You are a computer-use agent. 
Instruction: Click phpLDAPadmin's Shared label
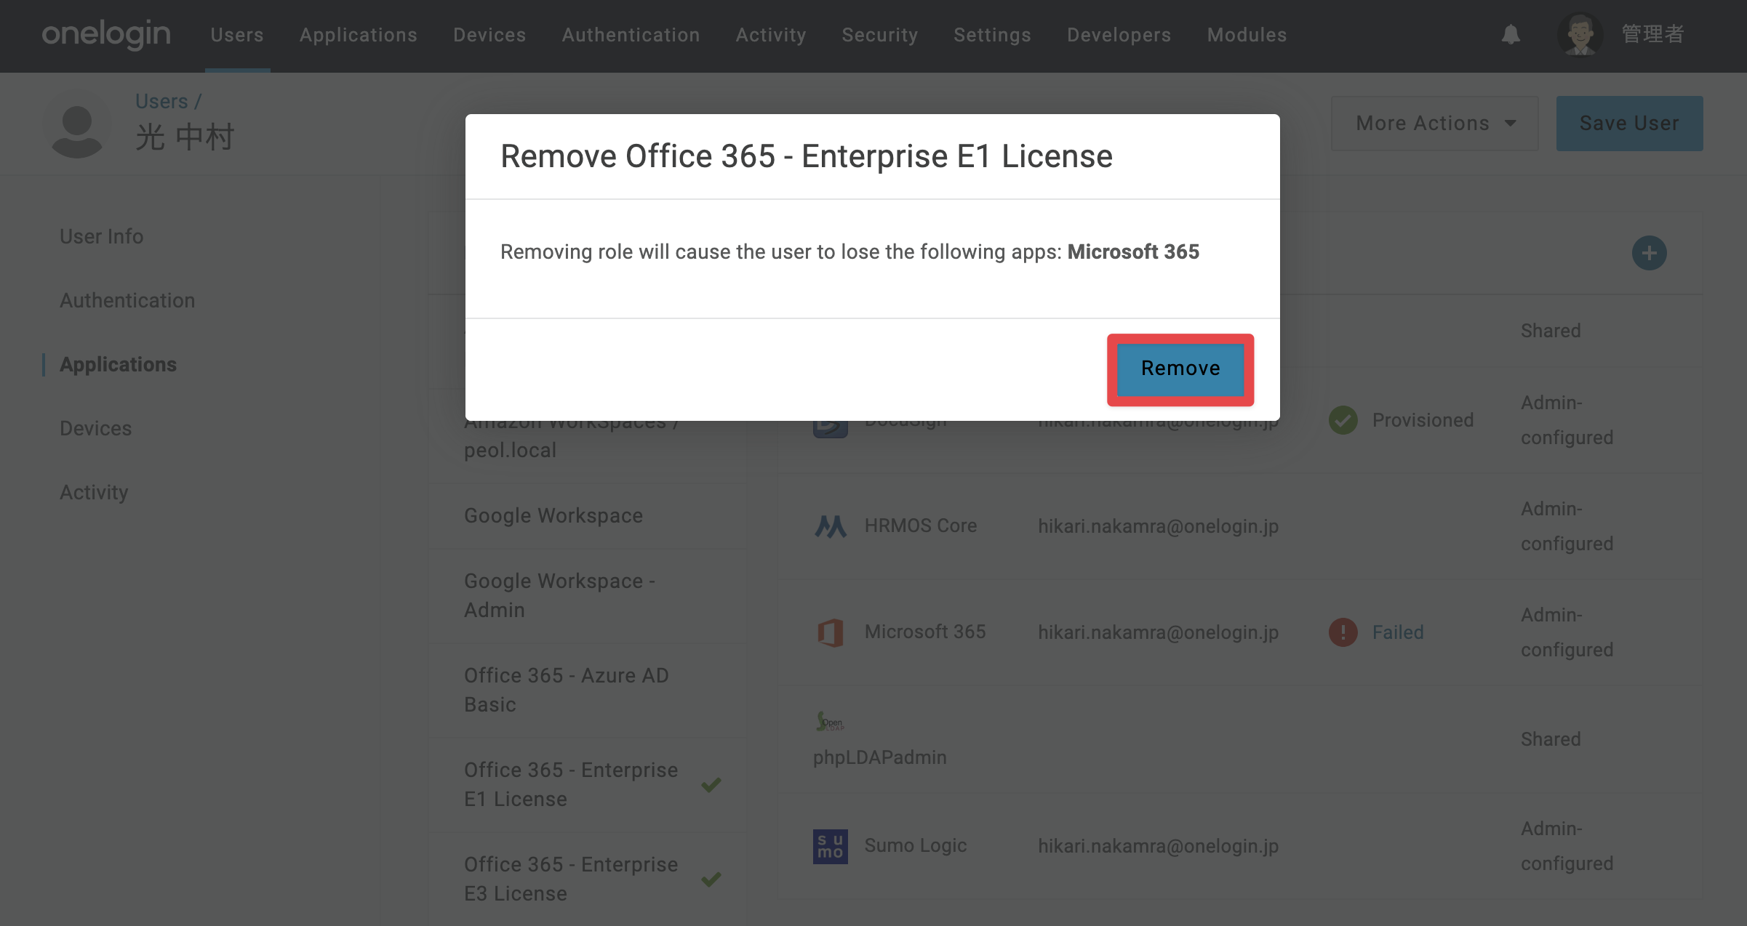[x=1551, y=739]
